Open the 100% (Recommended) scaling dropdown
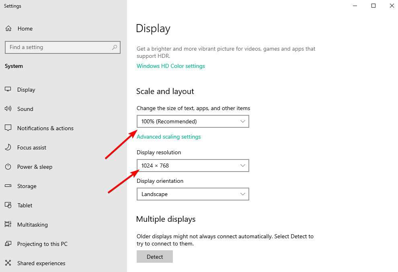Screen dimensions: 398x272 pyautogui.click(x=193, y=121)
